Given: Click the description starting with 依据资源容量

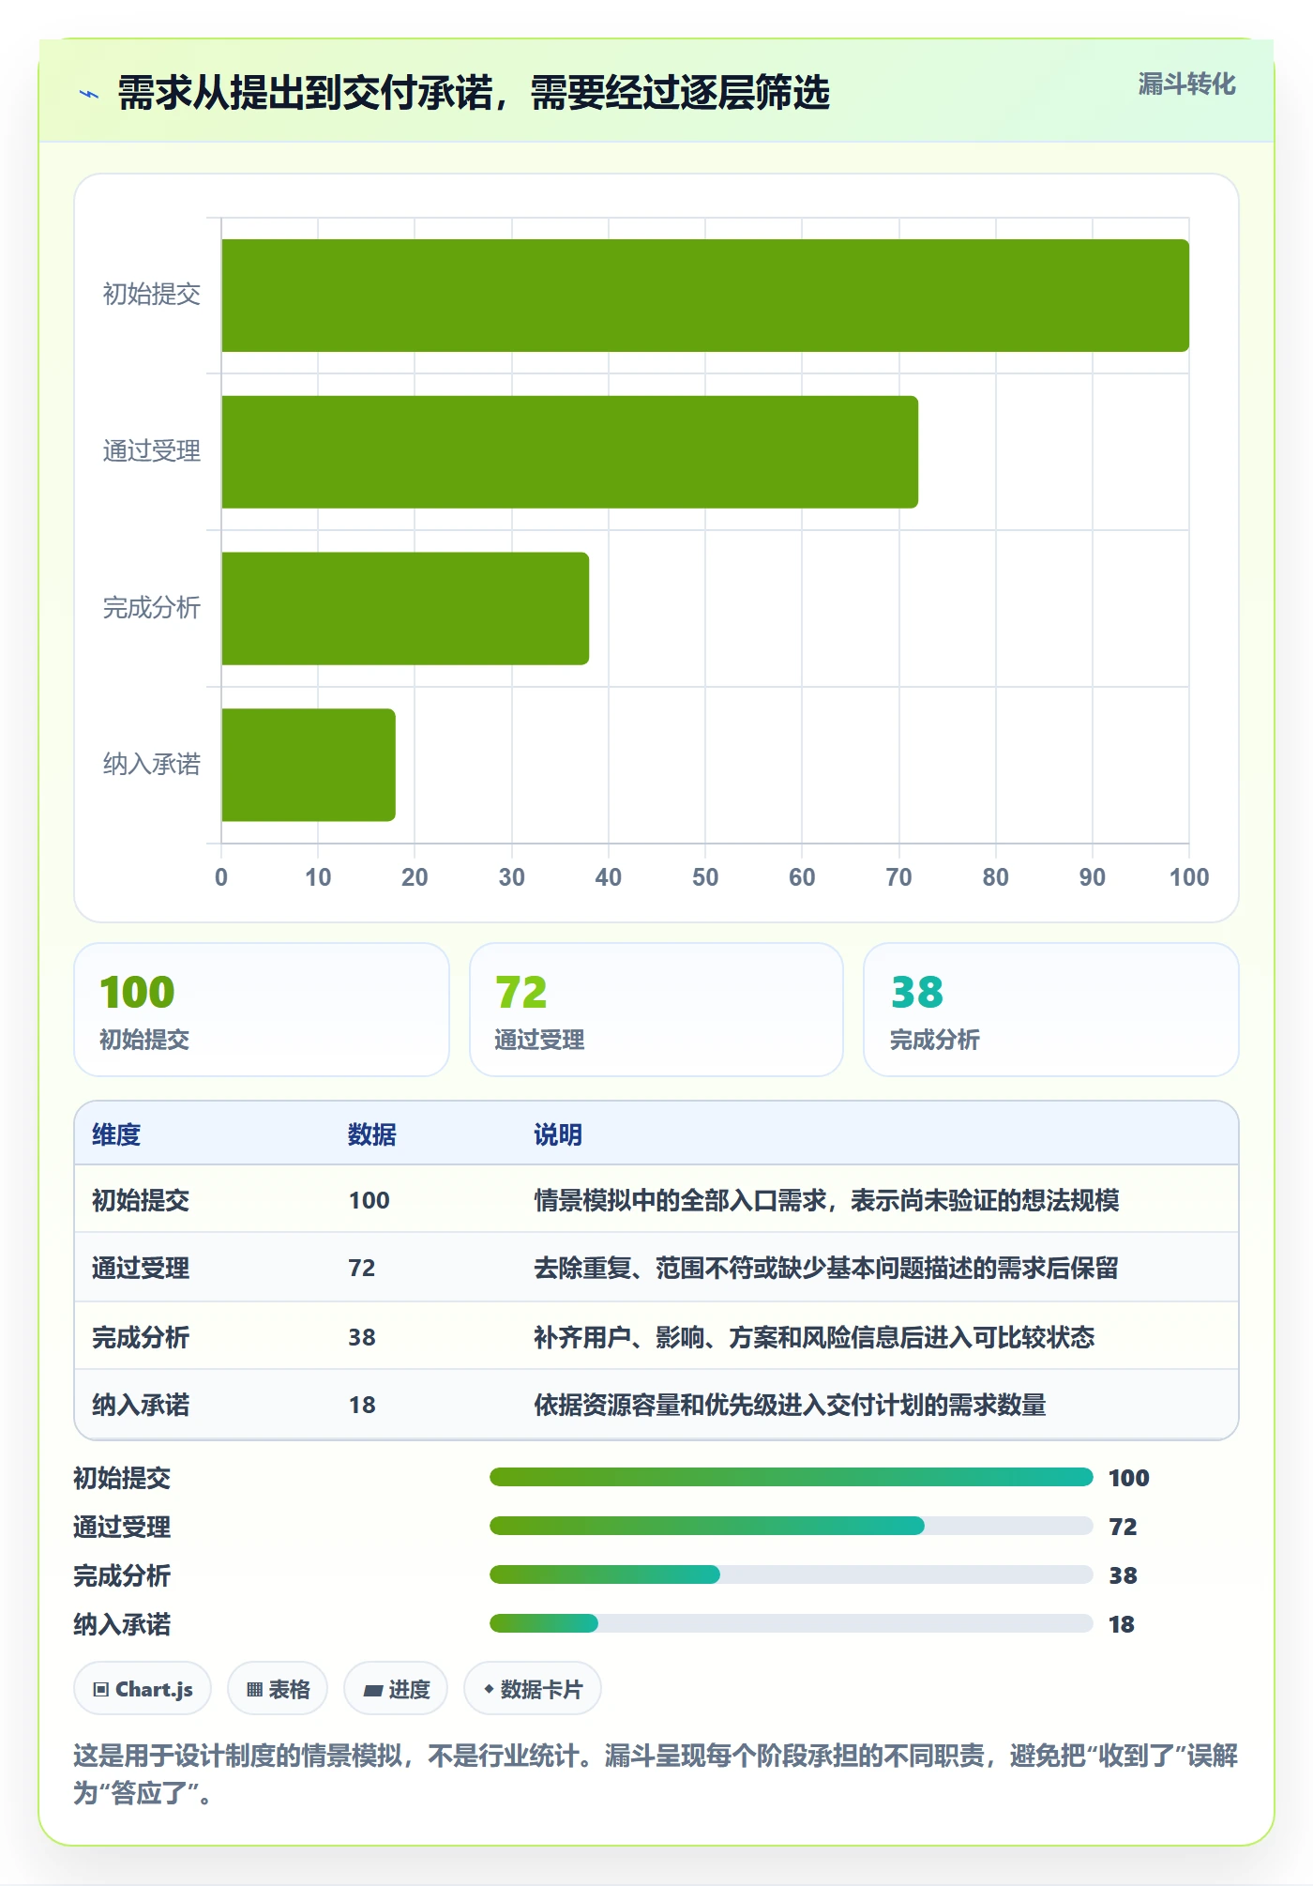Looking at the screenshot, I should click(790, 1405).
